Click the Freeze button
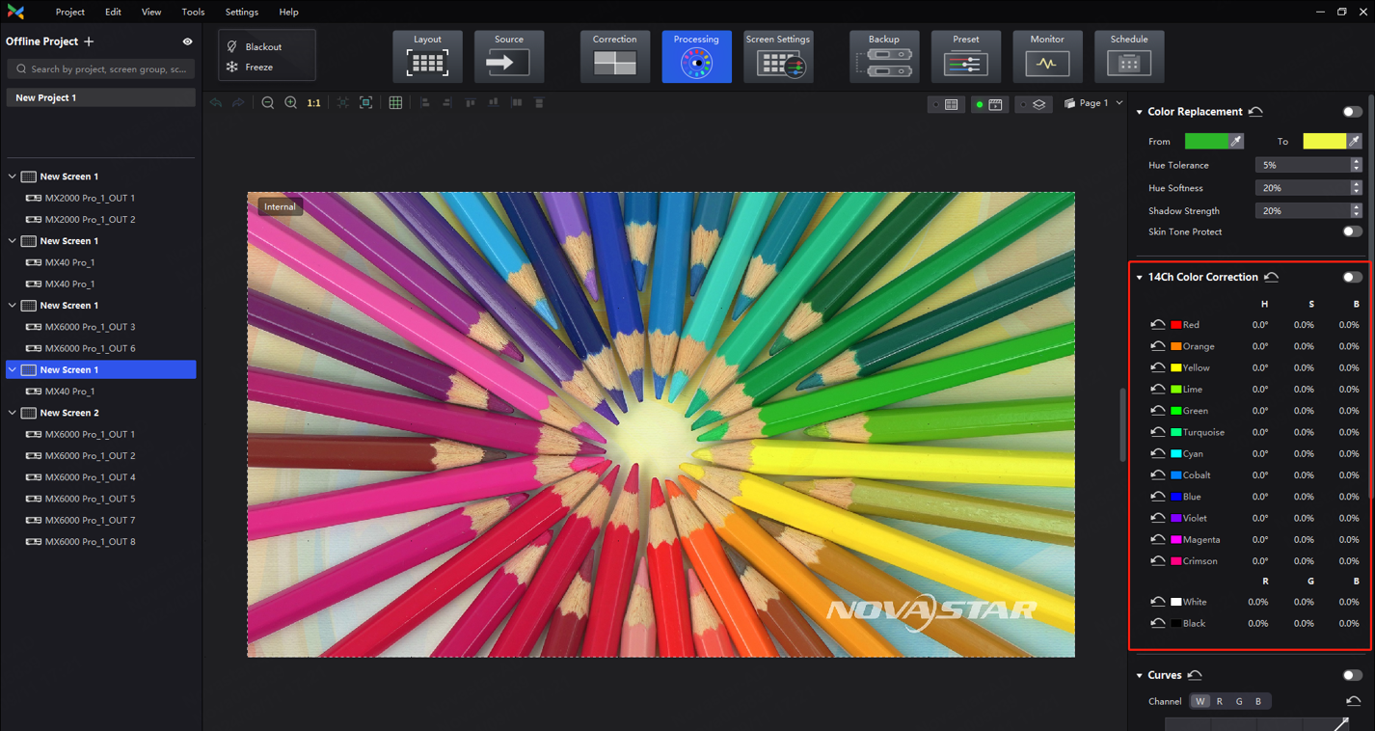This screenshot has height=731, width=1375. [x=250, y=68]
